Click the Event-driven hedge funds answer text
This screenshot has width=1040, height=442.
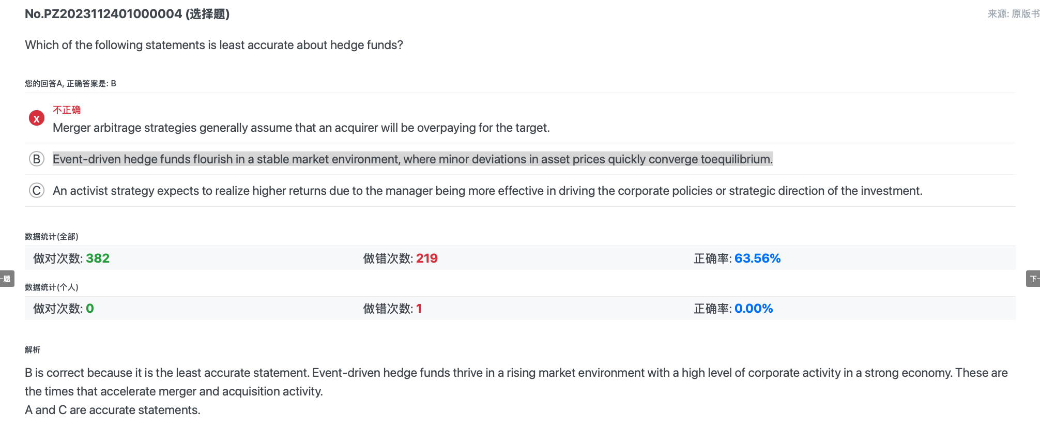click(412, 159)
